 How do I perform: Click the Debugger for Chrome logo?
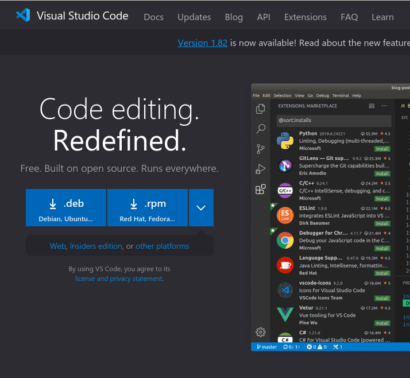[285, 240]
